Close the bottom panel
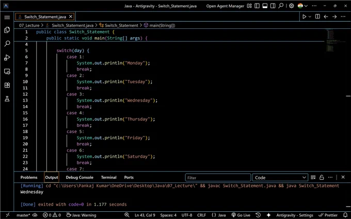 pos(343,177)
